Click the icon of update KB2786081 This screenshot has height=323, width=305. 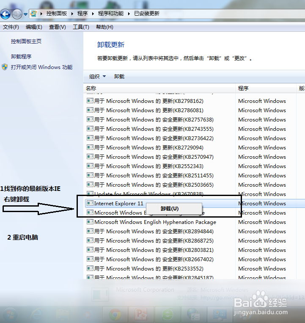pos(90,110)
